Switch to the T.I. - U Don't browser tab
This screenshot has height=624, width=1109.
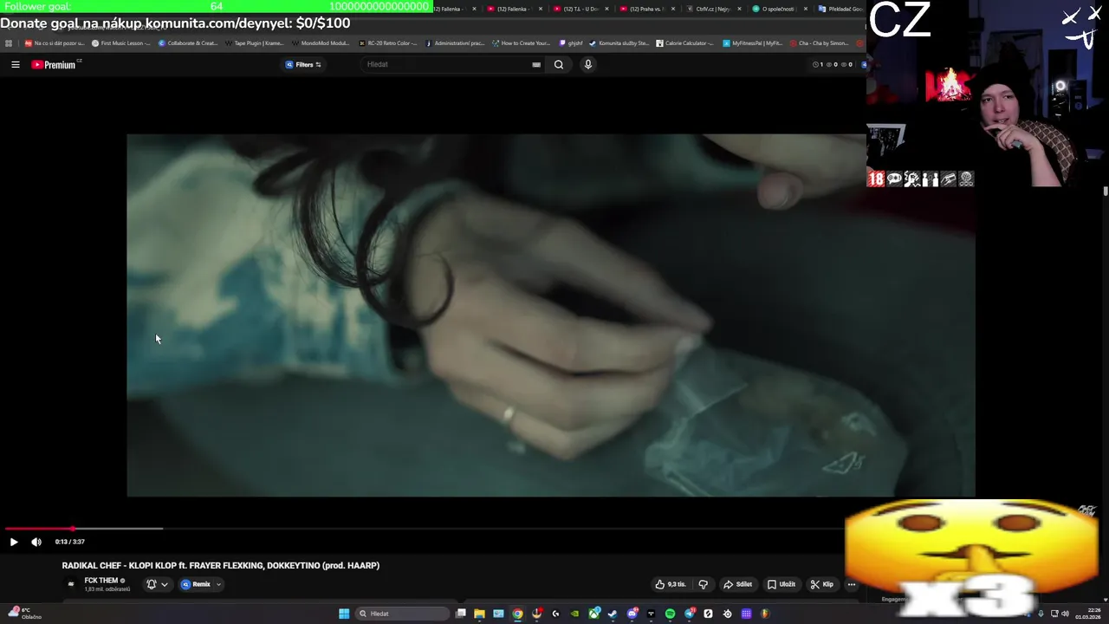[580, 9]
